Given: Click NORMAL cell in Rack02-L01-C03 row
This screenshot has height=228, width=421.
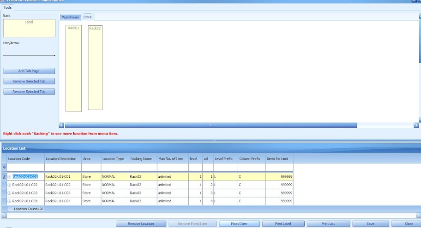Looking at the screenshot, I should (115, 193).
